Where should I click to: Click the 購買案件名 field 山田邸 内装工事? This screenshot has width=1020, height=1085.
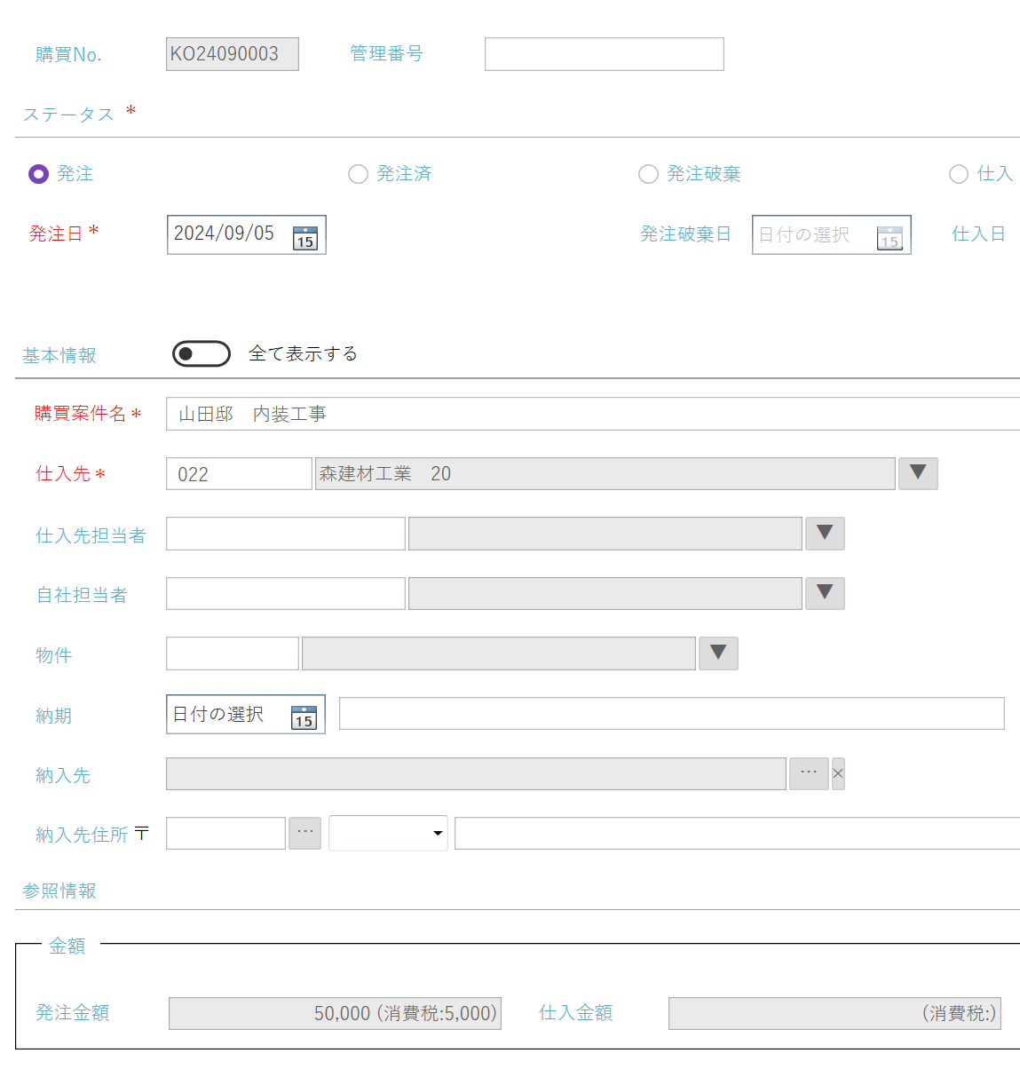(x=593, y=414)
